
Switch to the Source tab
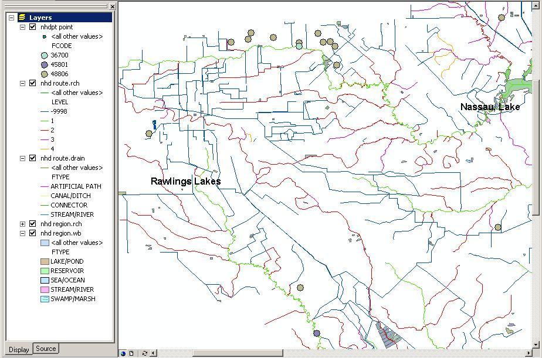pyautogui.click(x=46, y=349)
